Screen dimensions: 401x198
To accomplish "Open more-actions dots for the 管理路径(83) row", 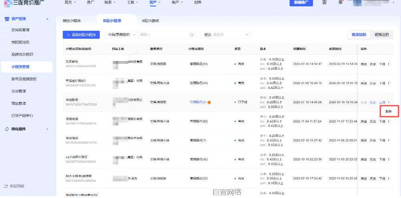I will [389, 64].
